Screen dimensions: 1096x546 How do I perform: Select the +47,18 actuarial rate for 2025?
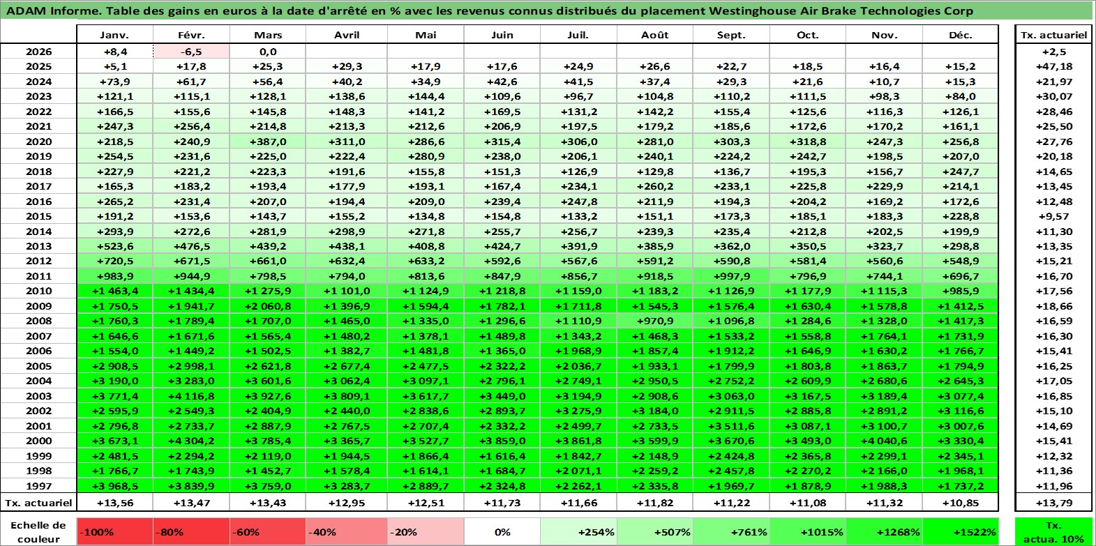pyautogui.click(x=1053, y=66)
